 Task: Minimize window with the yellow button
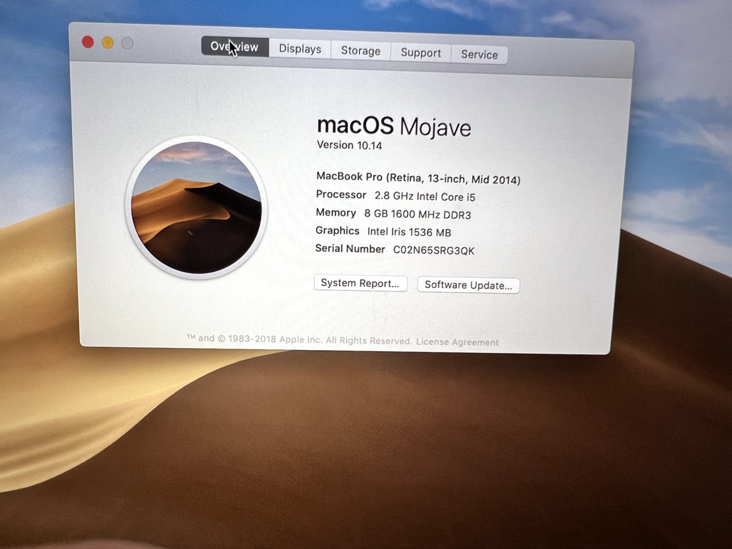(108, 43)
